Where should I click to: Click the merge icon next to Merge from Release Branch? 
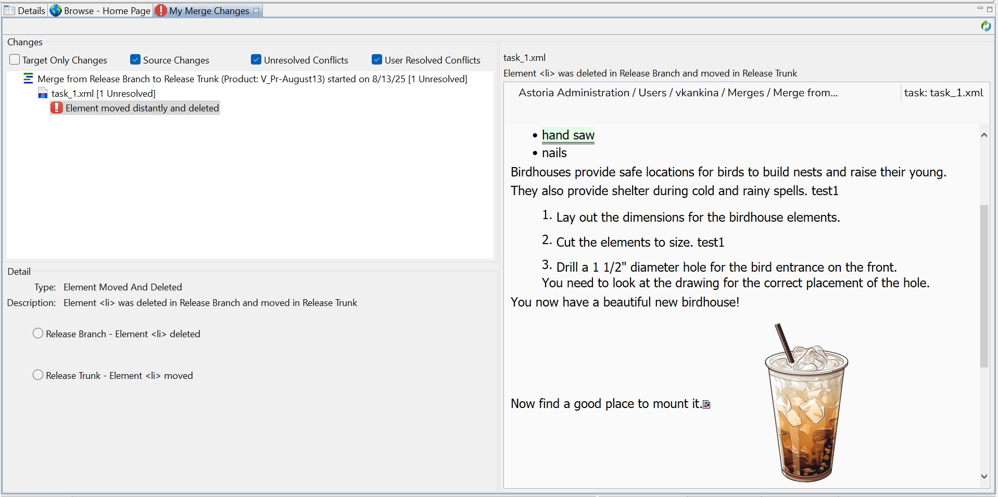click(x=28, y=79)
